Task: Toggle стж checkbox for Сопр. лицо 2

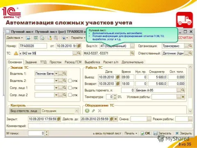Action: (x=70, y=95)
